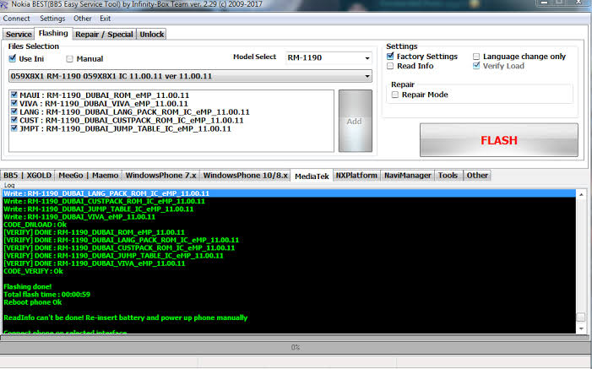Switch to the Tools tab
Screen dimensions: 592x369
coord(448,176)
